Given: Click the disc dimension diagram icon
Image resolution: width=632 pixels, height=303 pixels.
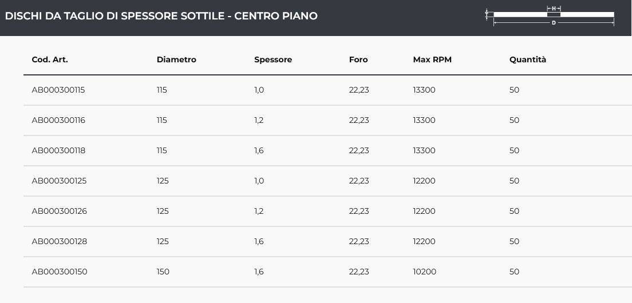Looking at the screenshot, I should 550,15.
